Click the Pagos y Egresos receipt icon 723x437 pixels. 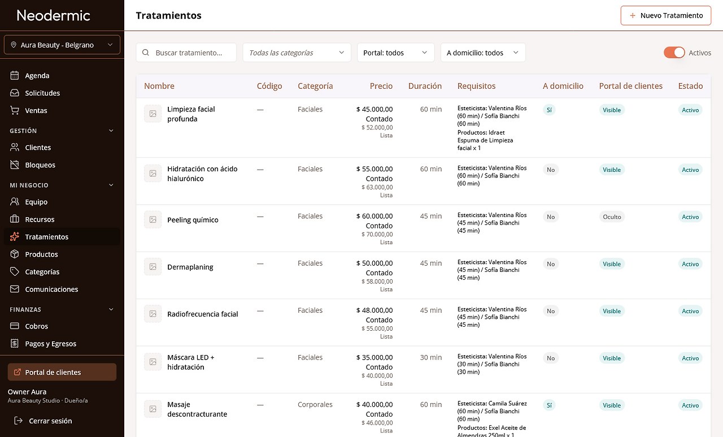click(15, 344)
